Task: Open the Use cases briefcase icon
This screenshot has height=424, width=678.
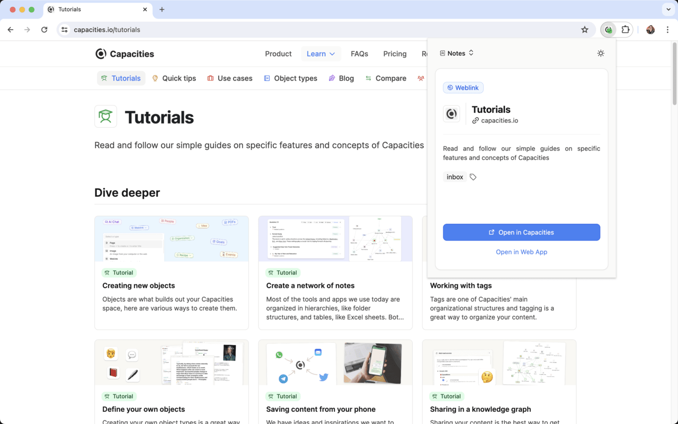Action: coord(210,78)
